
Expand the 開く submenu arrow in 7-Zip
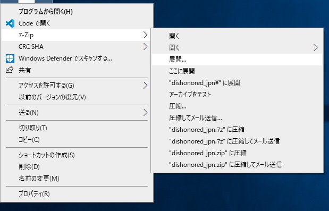(315, 48)
